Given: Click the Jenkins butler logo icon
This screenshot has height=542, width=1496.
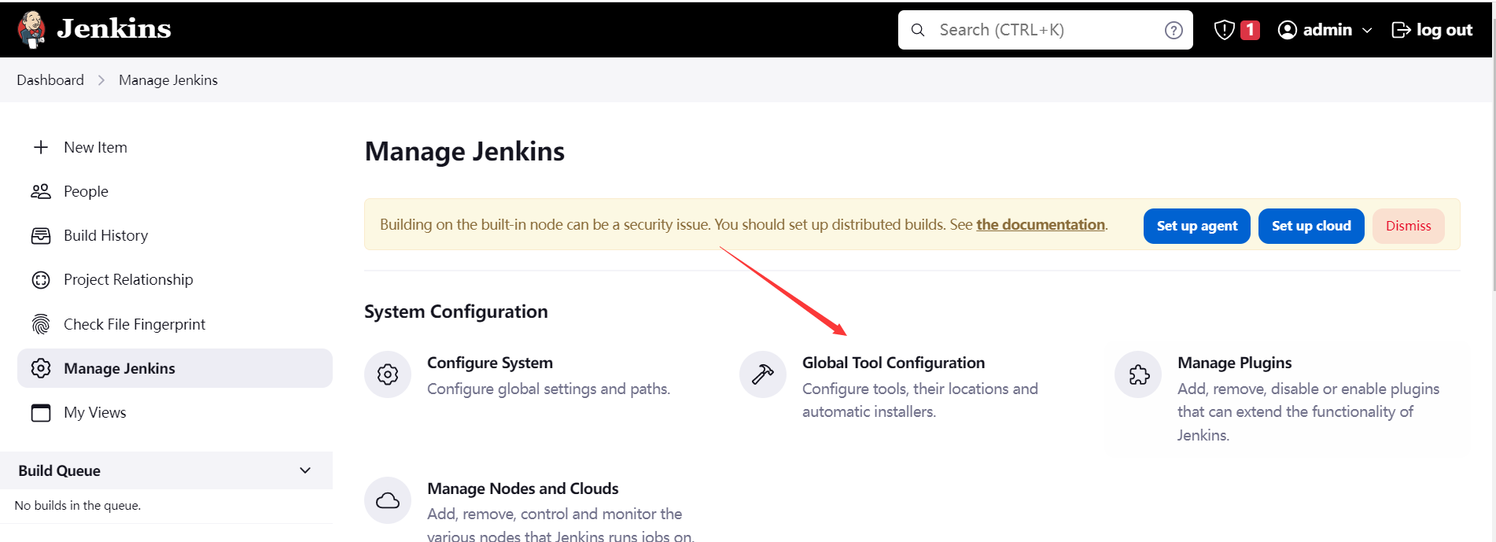Looking at the screenshot, I should point(32,29).
